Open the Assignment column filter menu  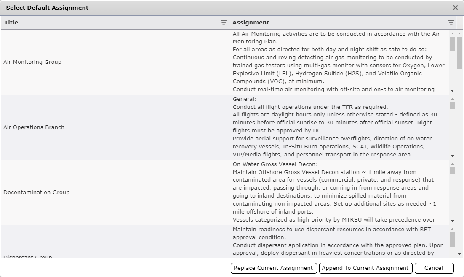coord(451,23)
